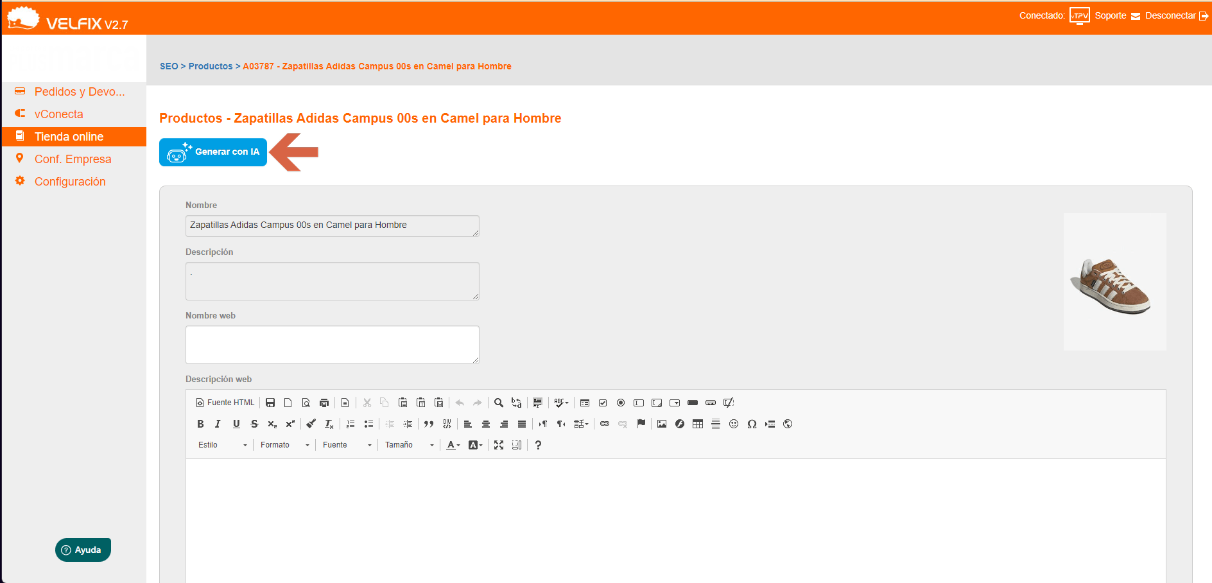Open the Estilo dropdown
This screenshot has width=1212, height=583.
coord(222,445)
